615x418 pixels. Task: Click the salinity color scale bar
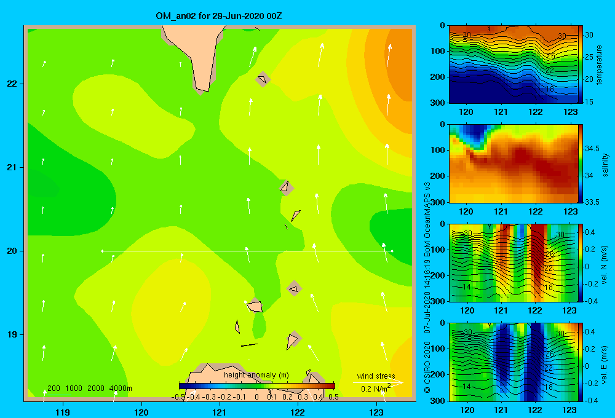pyautogui.click(x=581, y=164)
